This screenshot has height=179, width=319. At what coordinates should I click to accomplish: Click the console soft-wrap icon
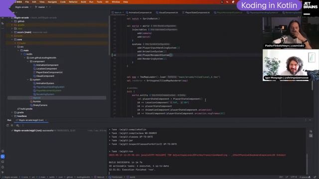[311, 131]
